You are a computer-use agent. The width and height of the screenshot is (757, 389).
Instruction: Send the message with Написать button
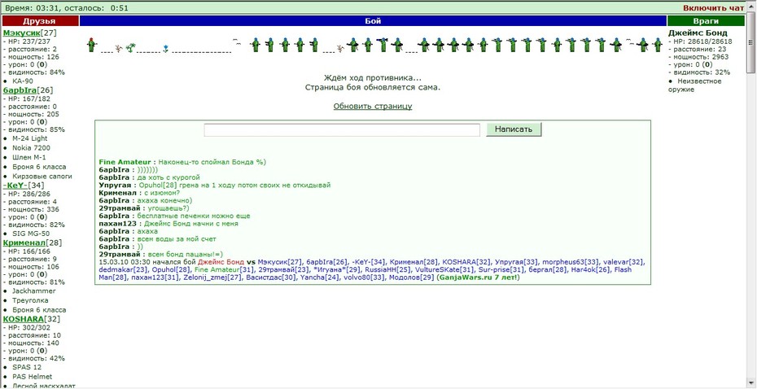coord(514,129)
